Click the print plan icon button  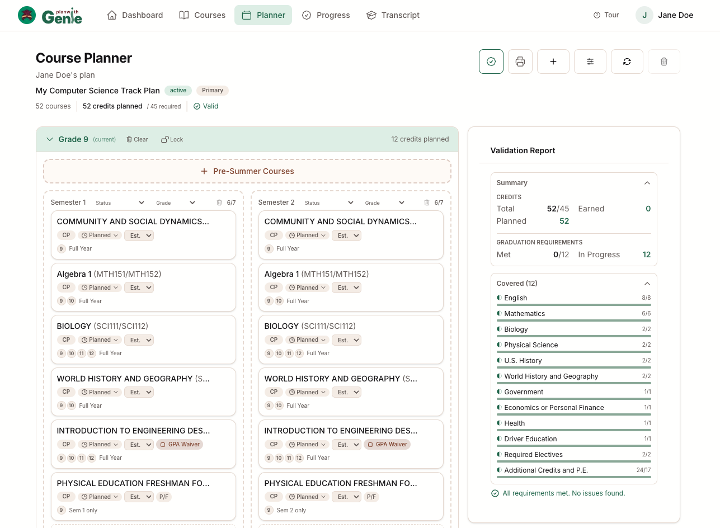tap(520, 62)
